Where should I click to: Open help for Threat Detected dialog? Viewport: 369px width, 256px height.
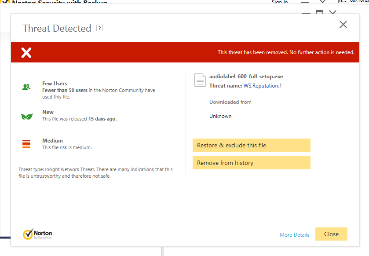click(x=99, y=28)
